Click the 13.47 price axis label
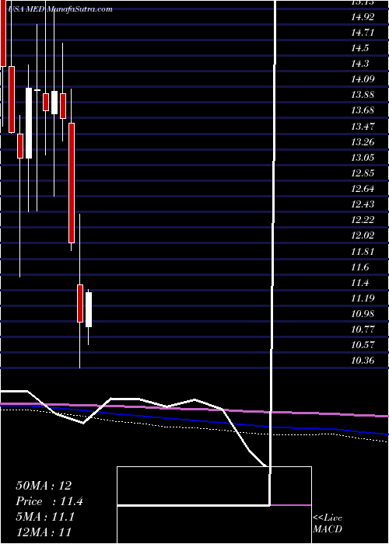 363,126
